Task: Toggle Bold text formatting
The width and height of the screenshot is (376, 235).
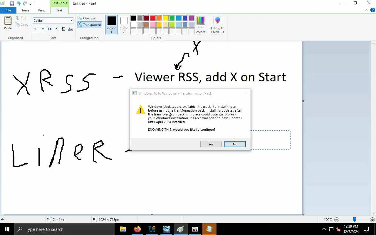Action: click(x=49, y=29)
